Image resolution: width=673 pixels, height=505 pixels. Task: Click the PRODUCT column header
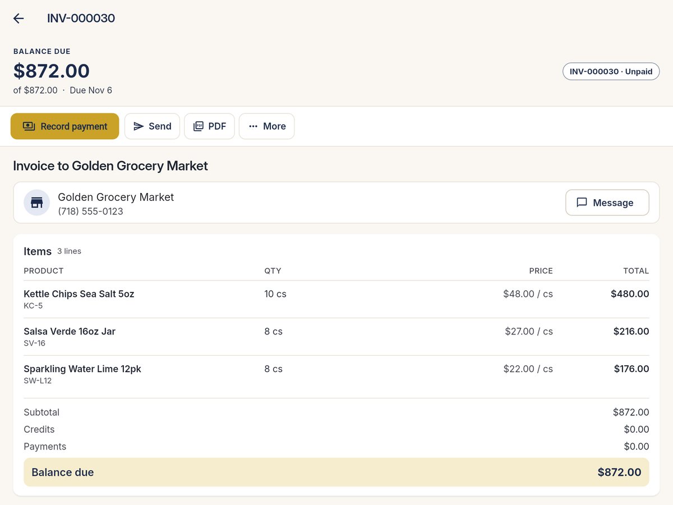click(44, 270)
